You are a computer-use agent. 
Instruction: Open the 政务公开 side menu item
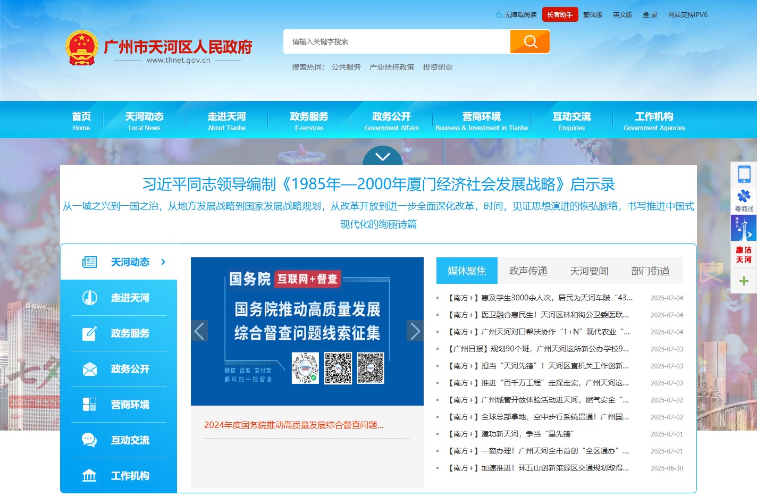click(119, 369)
